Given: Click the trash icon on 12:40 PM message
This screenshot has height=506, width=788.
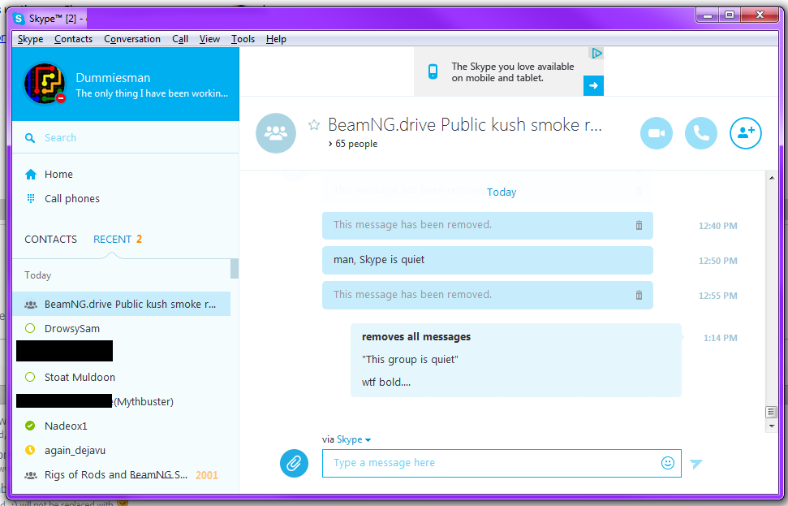Looking at the screenshot, I should coord(639,225).
